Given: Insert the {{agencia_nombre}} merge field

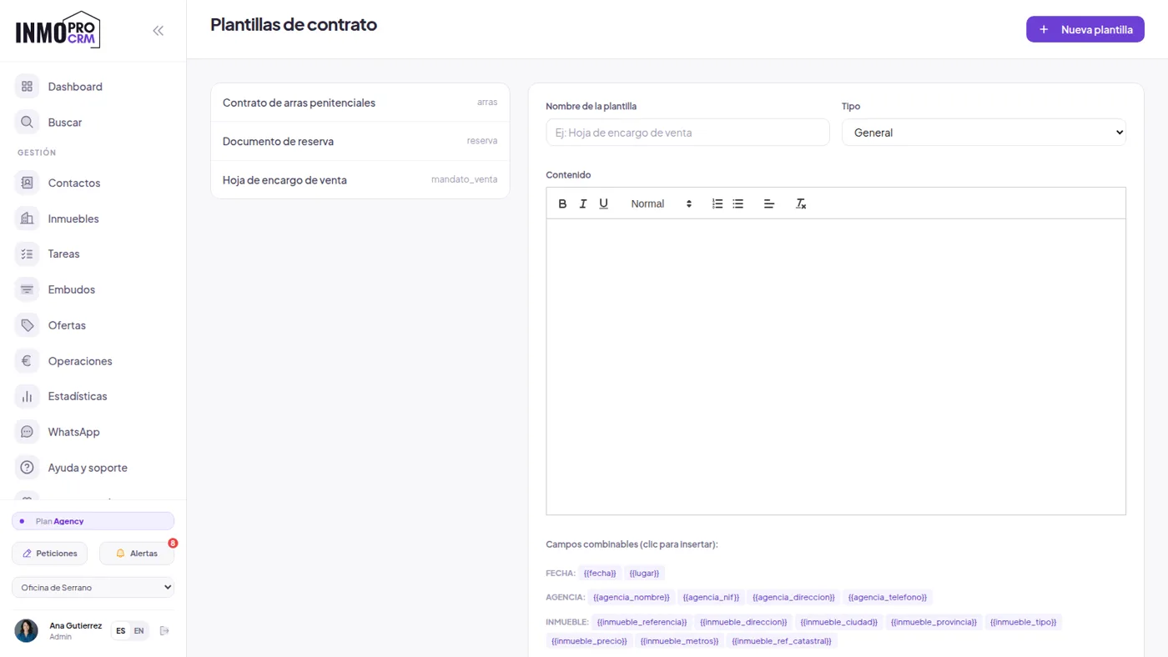Looking at the screenshot, I should pyautogui.click(x=632, y=598).
